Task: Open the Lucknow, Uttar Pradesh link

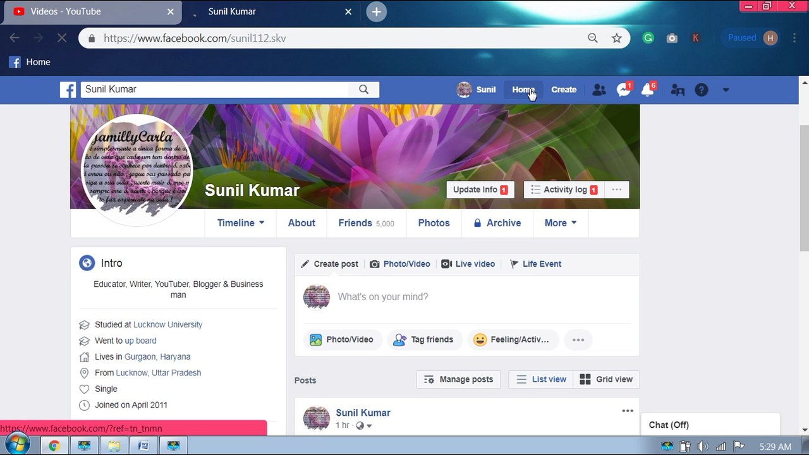Action: tap(159, 373)
